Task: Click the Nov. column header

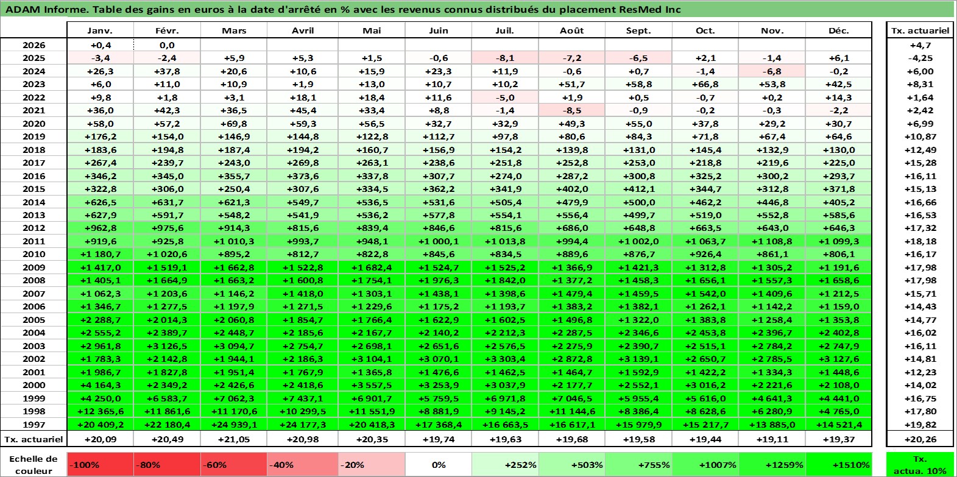Action: (772, 30)
